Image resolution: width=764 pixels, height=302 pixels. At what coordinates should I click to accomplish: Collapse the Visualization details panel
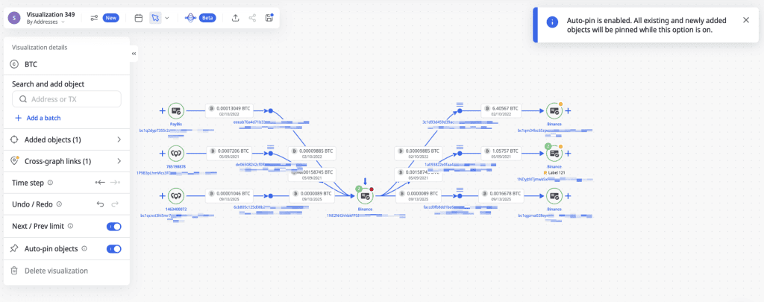[134, 54]
